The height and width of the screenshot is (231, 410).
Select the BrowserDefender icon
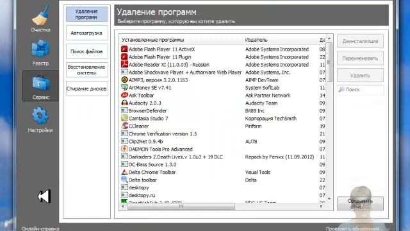[x=124, y=110]
